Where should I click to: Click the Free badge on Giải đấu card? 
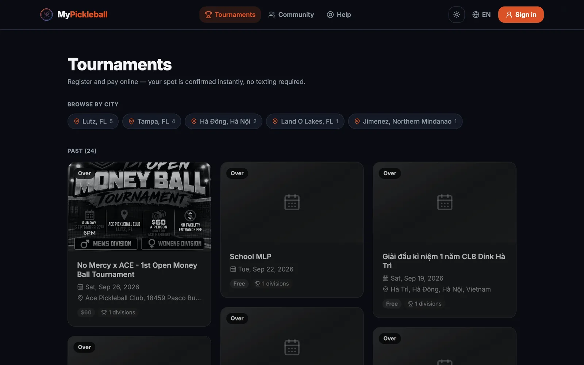click(392, 304)
